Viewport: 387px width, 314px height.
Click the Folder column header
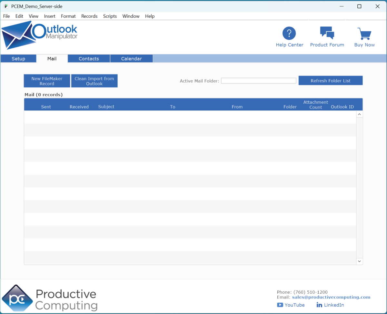[x=290, y=107]
